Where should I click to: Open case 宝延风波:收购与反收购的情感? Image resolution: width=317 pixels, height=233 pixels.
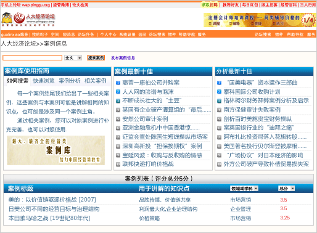point(162,155)
